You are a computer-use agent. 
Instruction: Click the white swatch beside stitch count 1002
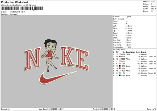[x=120, y=59]
